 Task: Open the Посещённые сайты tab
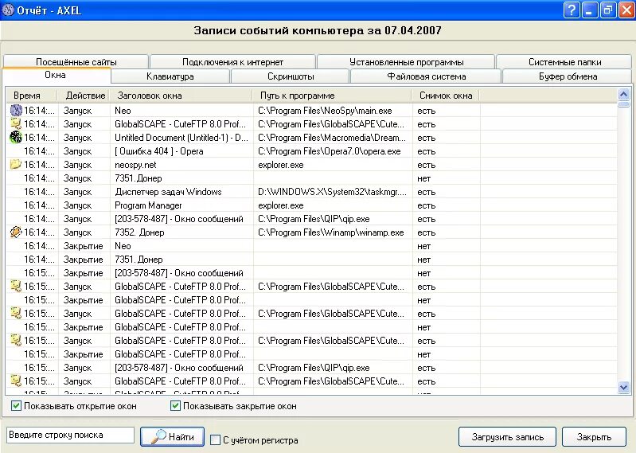coord(76,62)
